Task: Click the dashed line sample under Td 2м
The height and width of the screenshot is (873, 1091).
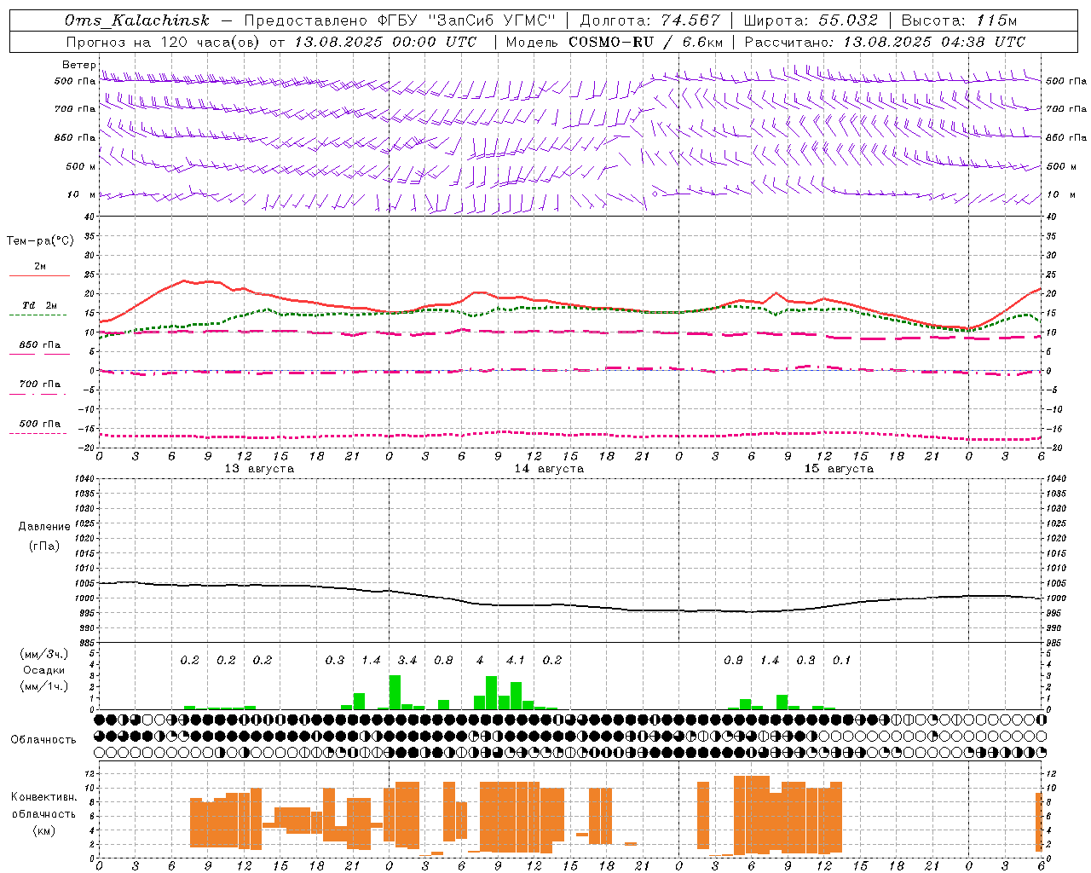Action: point(38,315)
